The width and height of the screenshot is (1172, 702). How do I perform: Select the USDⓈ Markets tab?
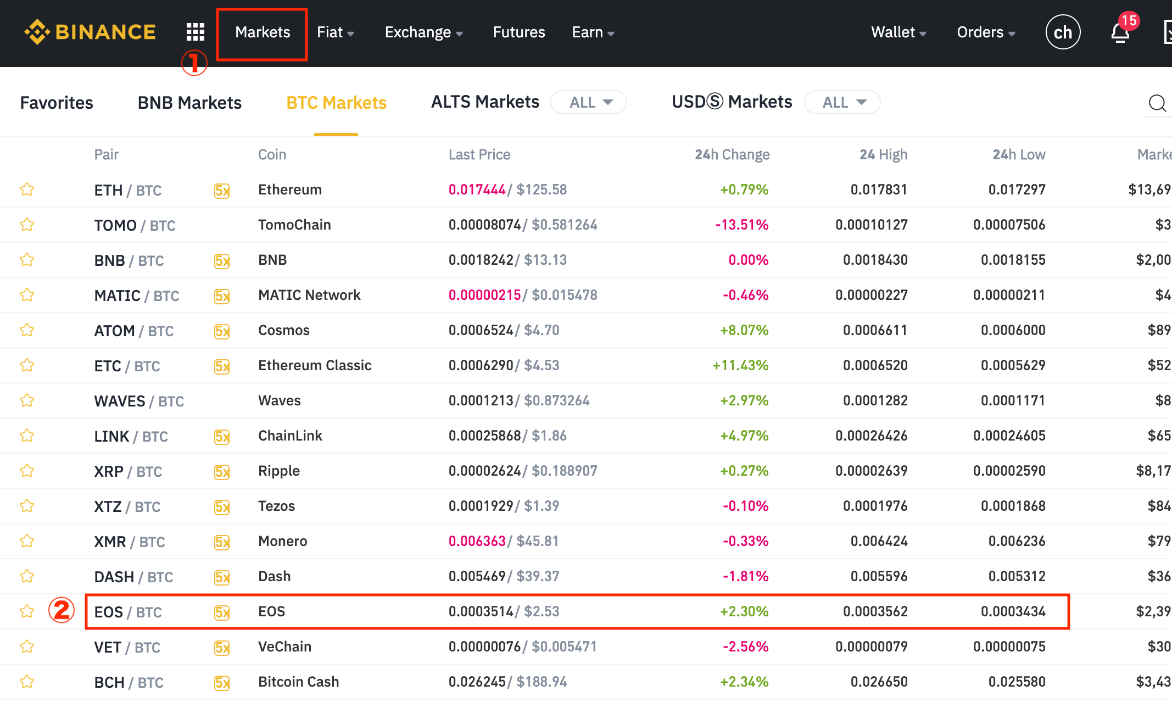click(x=732, y=102)
